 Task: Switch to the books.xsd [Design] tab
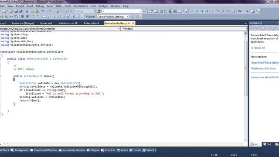point(23,23)
